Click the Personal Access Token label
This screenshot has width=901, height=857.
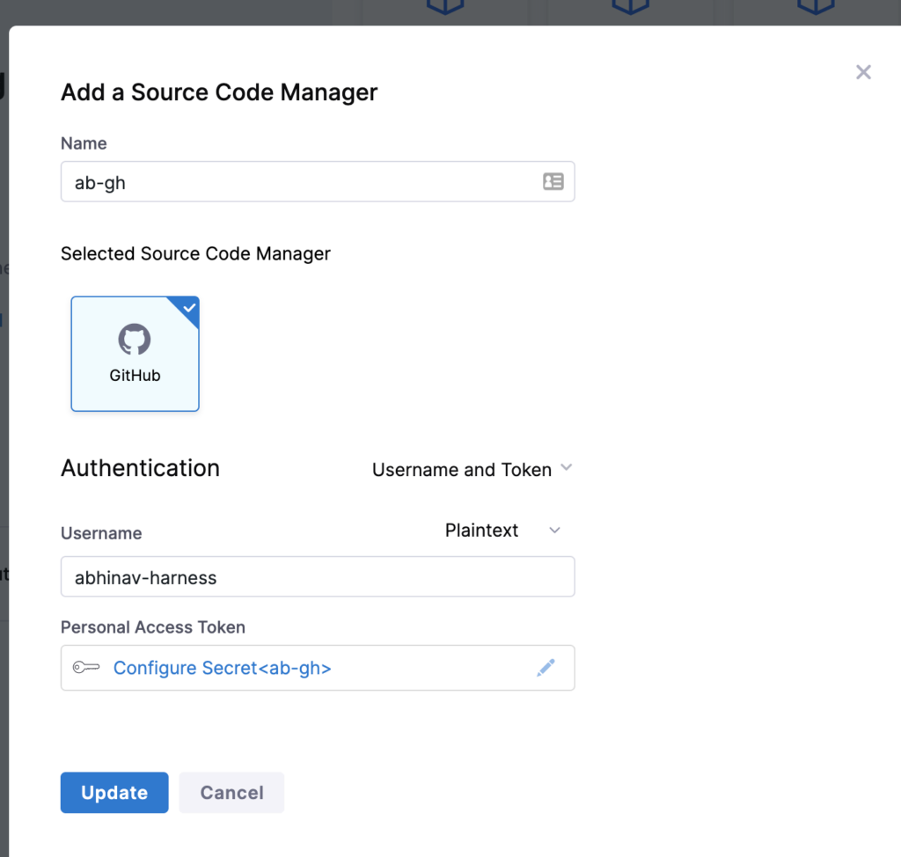click(153, 627)
